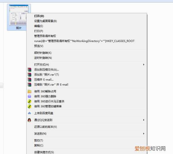Image resolution: width=173 pixels, height=154 pixels.
Task: Expand arrow of 发送到(N)
Action: pos(144,133)
